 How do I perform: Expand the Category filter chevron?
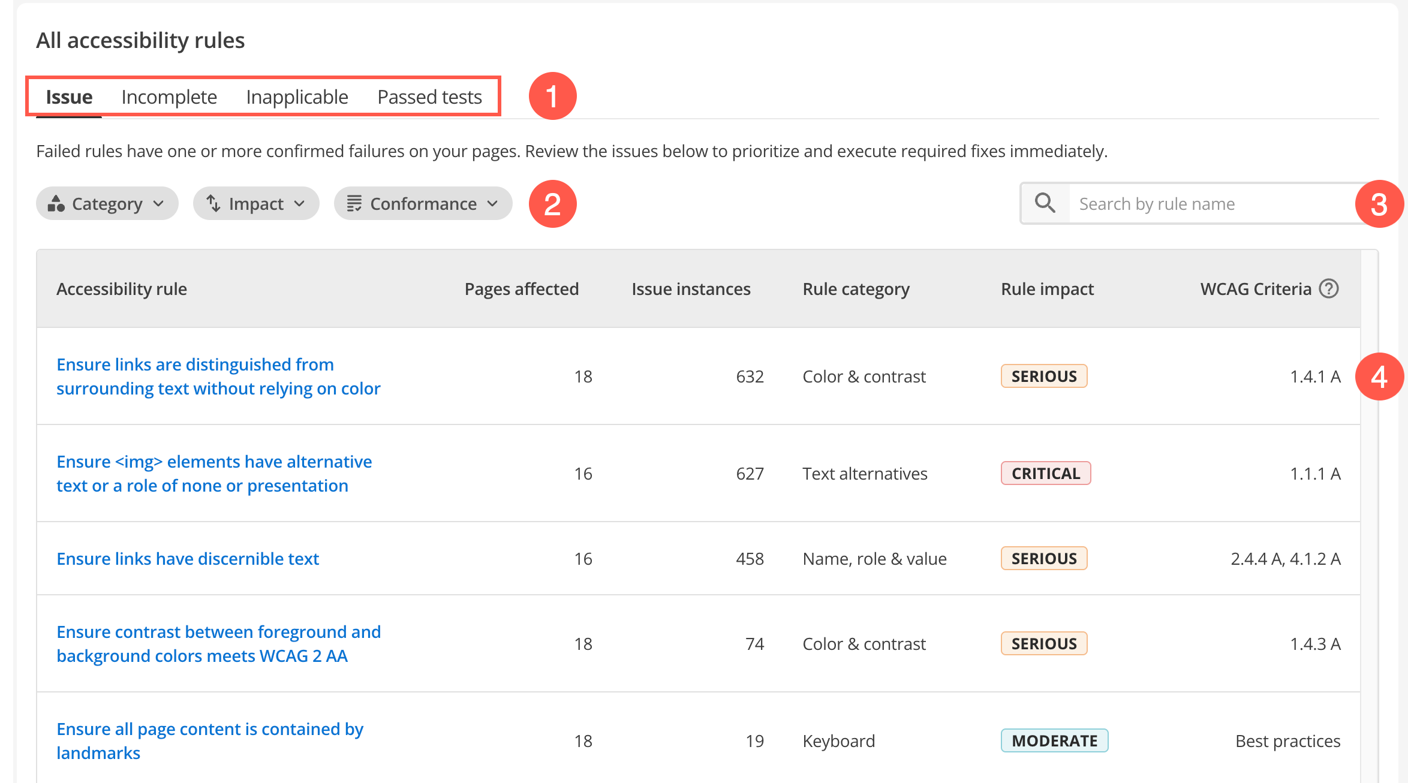tap(159, 204)
